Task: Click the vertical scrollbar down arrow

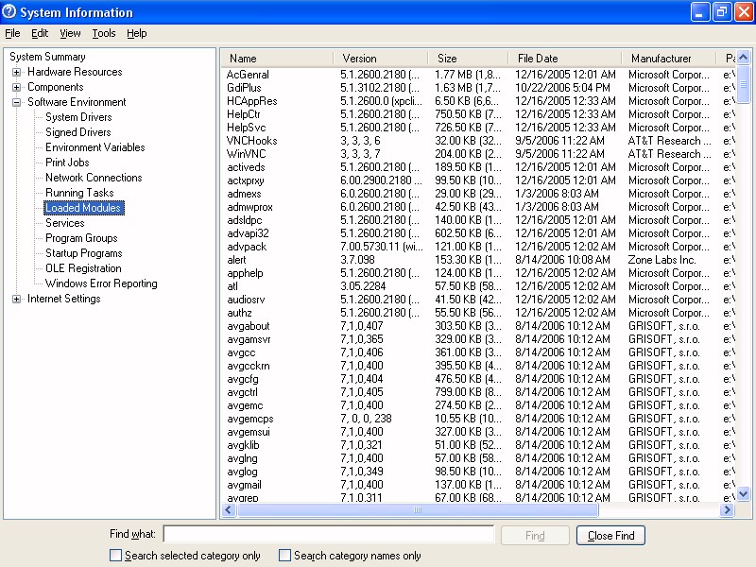Action: pyautogui.click(x=743, y=493)
